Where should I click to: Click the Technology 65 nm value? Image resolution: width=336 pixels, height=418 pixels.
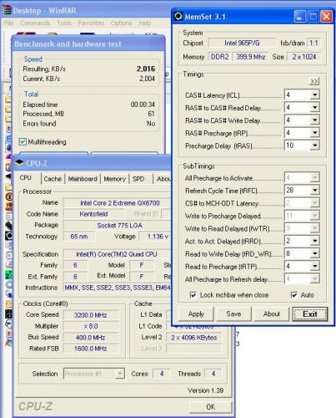(79, 237)
